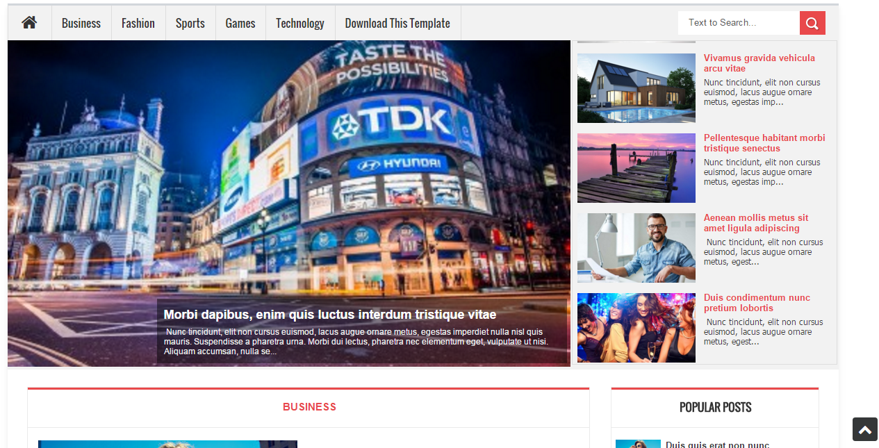This screenshot has width=879, height=448.
Task: Open Aenean mollis metus sit amet post
Action: pos(756,223)
